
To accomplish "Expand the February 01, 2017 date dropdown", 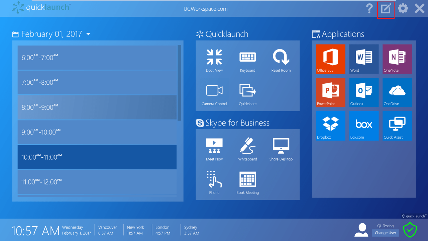I will click(x=88, y=34).
